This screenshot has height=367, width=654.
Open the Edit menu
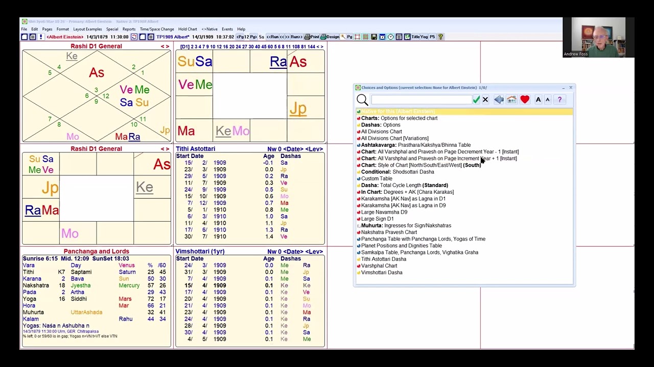pyautogui.click(x=34, y=29)
